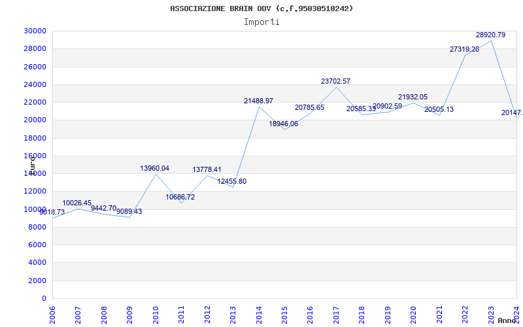The width and height of the screenshot is (523, 327).
Task: Click the 2020 year label
Action: [x=413, y=314]
